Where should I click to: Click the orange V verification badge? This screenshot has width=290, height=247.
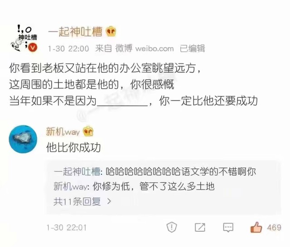pyautogui.click(x=33, y=47)
